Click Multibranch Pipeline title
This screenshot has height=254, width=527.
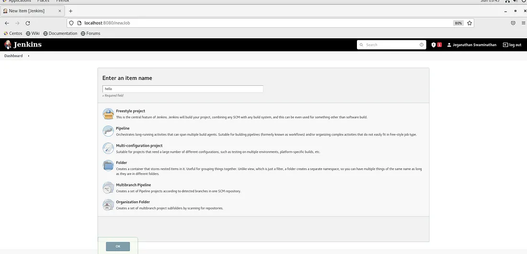134,185
